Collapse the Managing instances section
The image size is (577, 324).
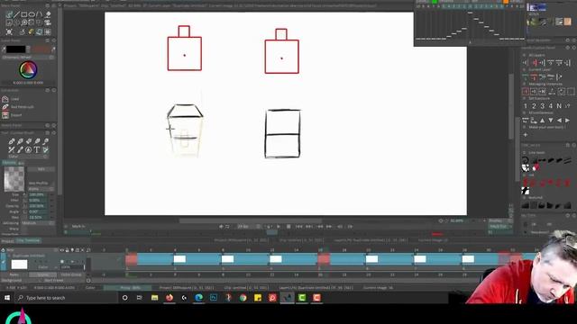(x=525, y=84)
